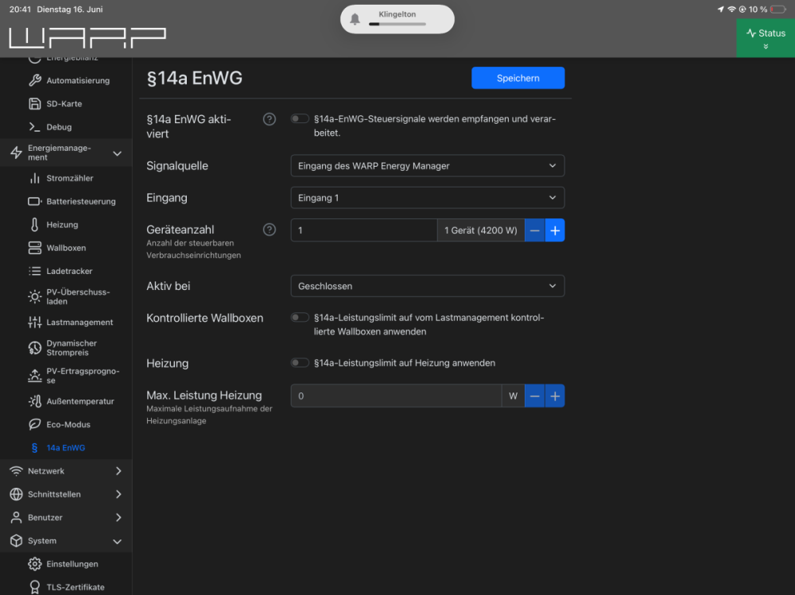This screenshot has height=595, width=795.
Task: Focus the Geräteanzahl input field
Action: 364,230
